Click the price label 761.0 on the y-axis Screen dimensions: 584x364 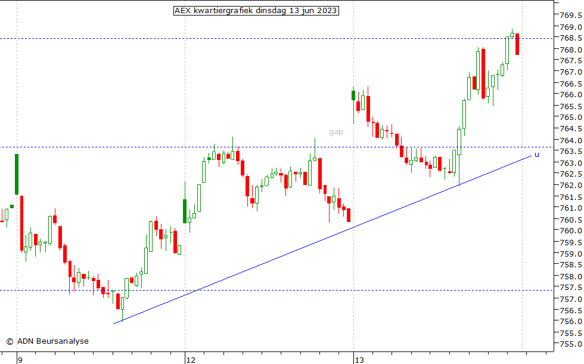pos(571,208)
